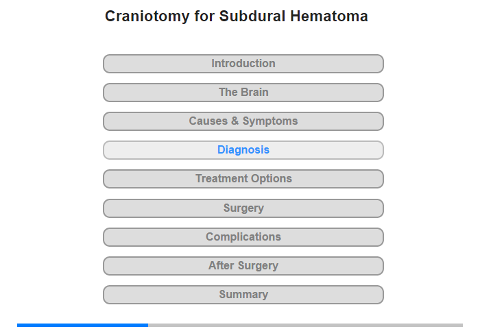Select the Causes & Symptoms button
Image resolution: width=480 pixels, height=329 pixels.
click(243, 121)
